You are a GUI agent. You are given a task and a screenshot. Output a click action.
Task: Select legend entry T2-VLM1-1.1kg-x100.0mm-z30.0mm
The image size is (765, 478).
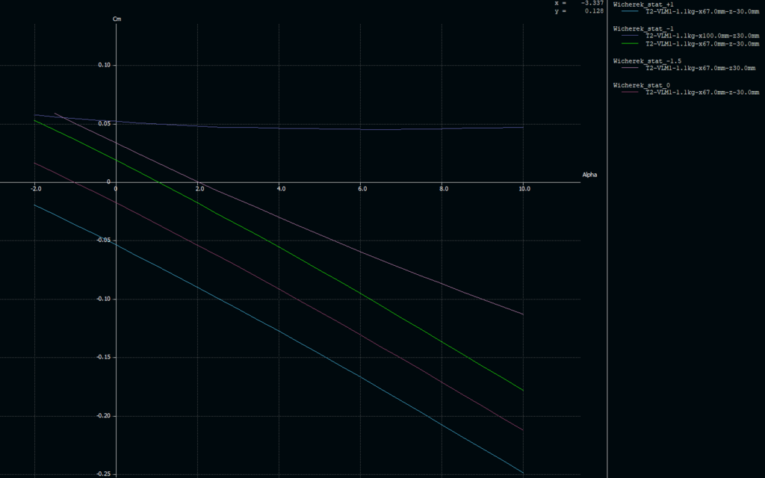click(x=701, y=36)
